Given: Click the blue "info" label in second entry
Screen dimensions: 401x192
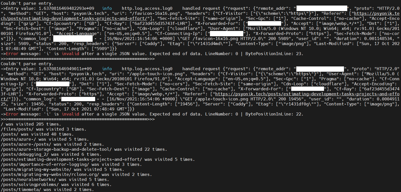Looking at the screenshot, I should pyautogui.click(x=107, y=69).
